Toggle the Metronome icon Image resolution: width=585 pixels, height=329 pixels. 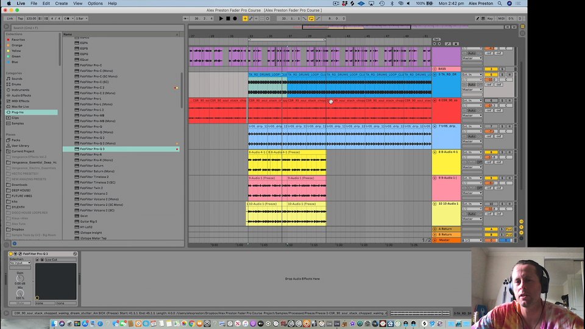click(67, 18)
